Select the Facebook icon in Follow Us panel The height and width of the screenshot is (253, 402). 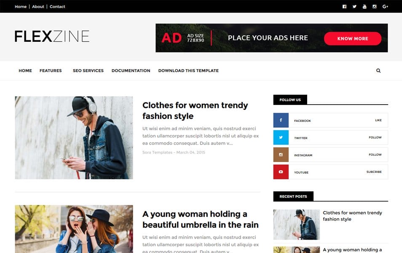(281, 120)
